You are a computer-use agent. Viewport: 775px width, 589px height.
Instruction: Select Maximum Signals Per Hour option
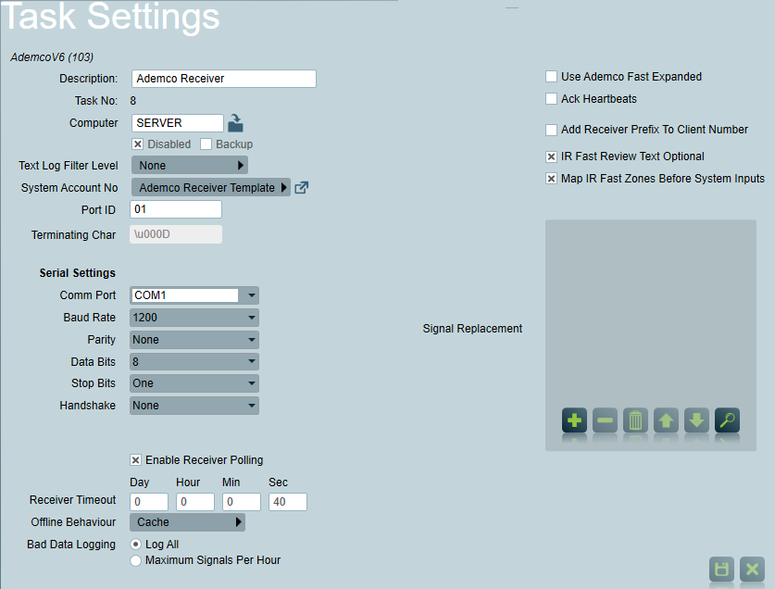pyautogui.click(x=135, y=560)
